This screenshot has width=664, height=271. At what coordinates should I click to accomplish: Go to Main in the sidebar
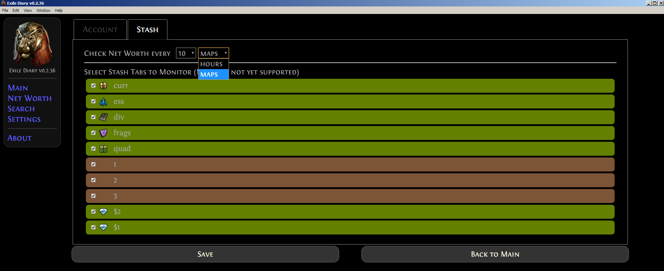[x=18, y=88]
